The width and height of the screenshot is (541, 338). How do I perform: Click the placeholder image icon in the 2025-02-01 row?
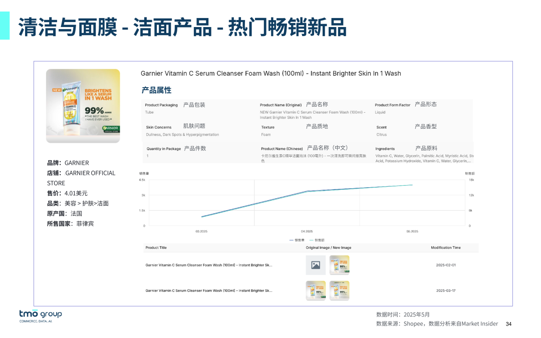[316, 265]
